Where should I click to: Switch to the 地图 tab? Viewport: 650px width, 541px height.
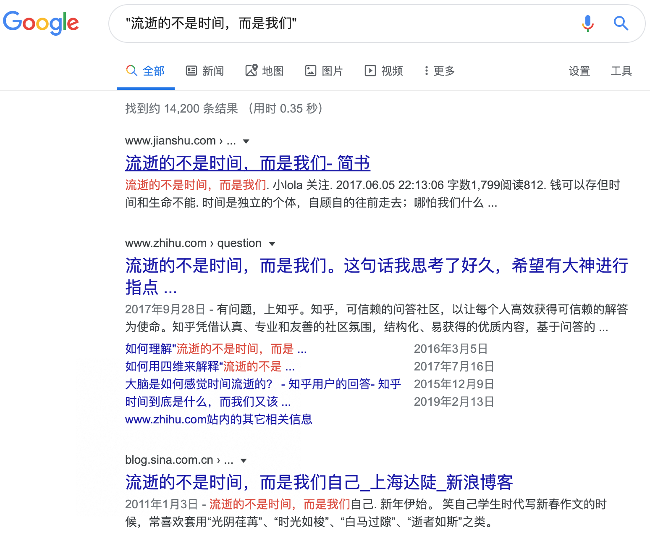[265, 71]
